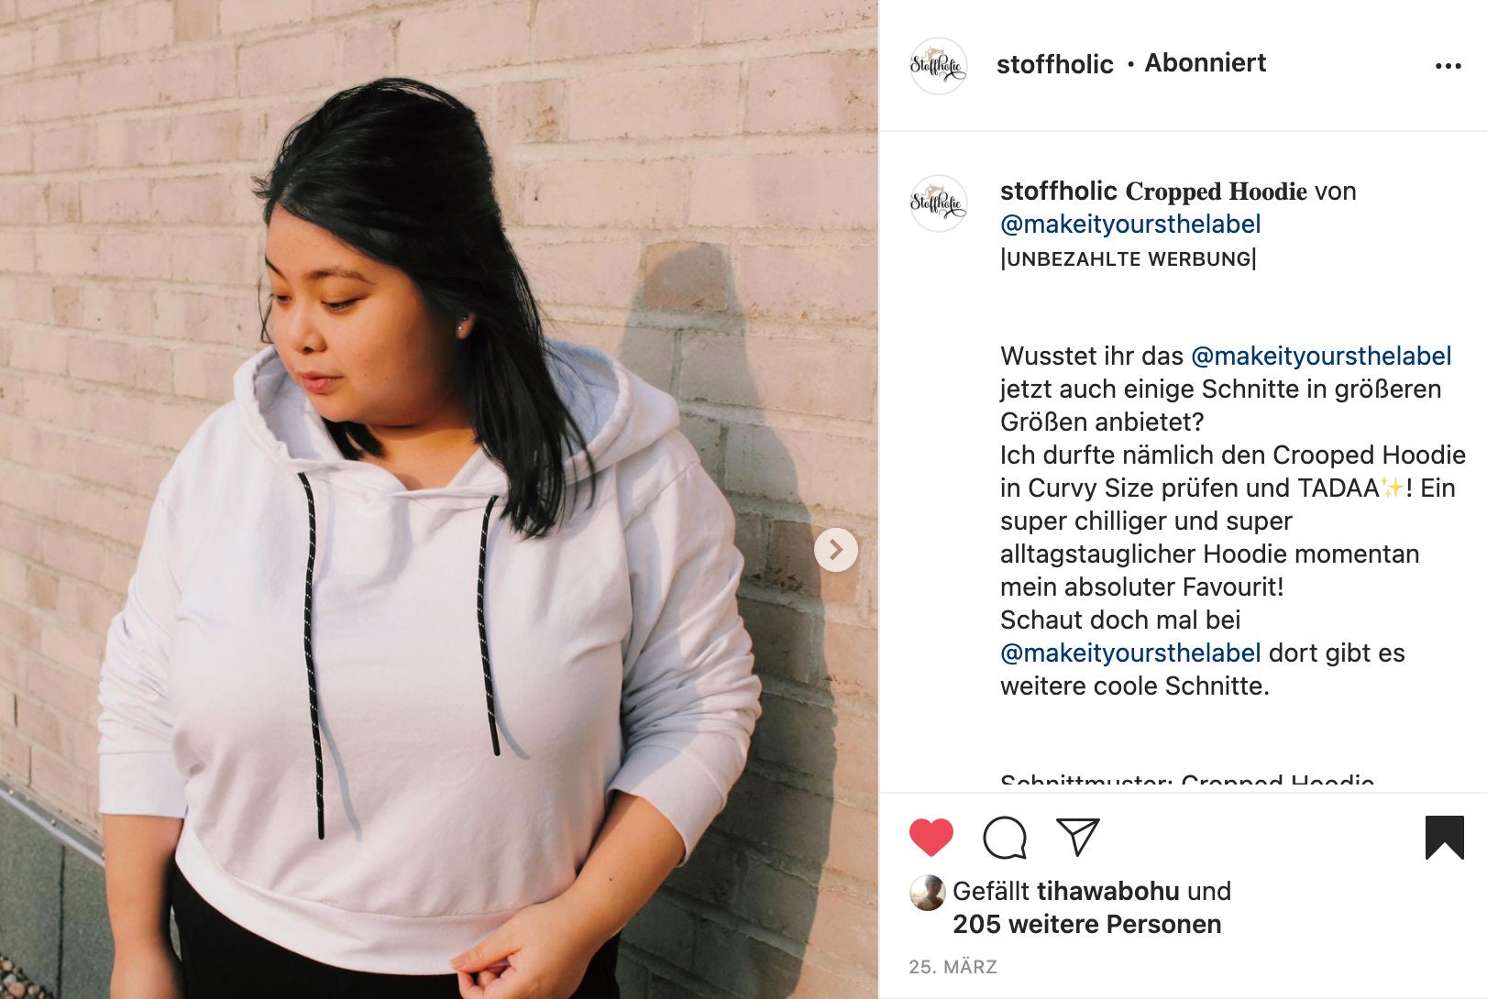Click the hoodie photo of the post

pyautogui.click(x=439, y=499)
